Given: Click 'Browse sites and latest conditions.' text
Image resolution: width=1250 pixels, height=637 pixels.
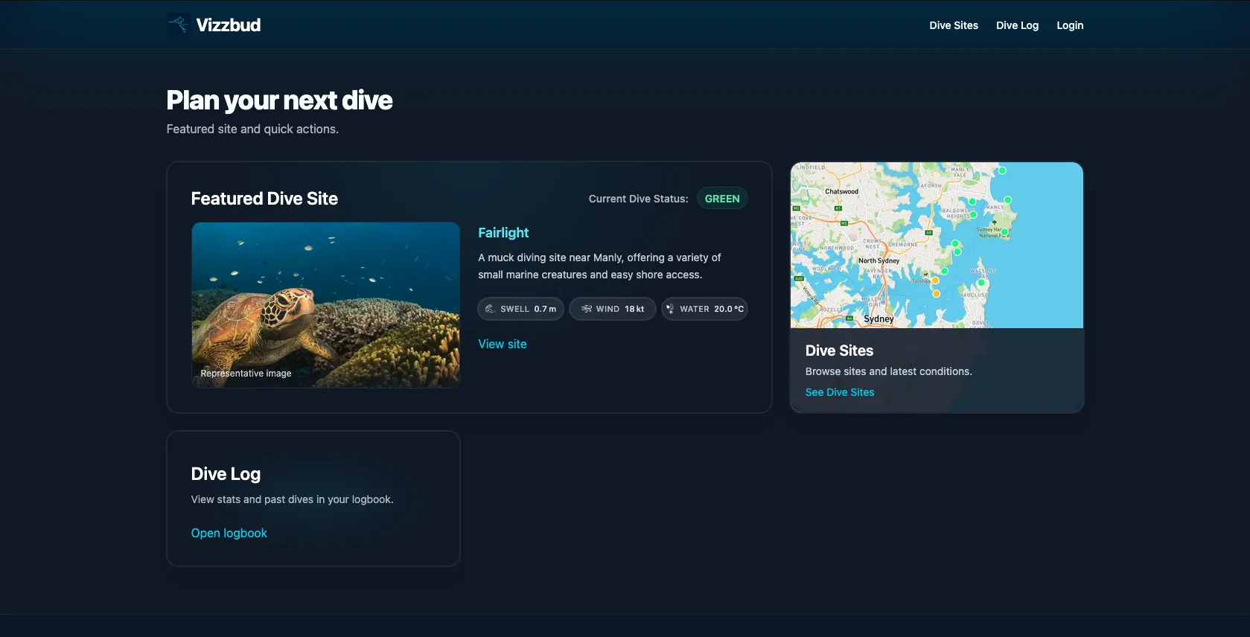Looking at the screenshot, I should click(889, 371).
